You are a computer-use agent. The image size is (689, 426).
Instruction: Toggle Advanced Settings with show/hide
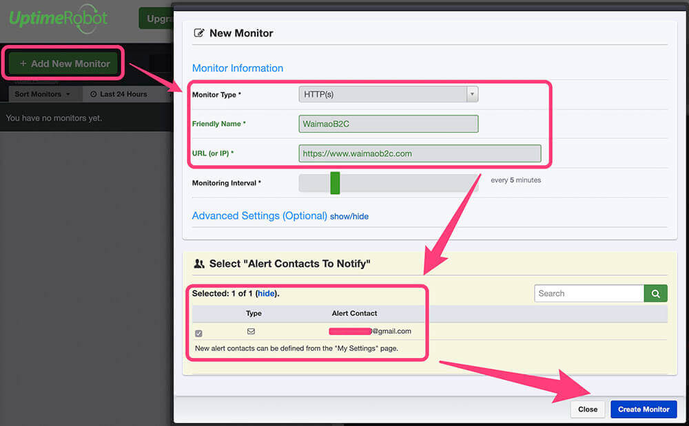349,216
